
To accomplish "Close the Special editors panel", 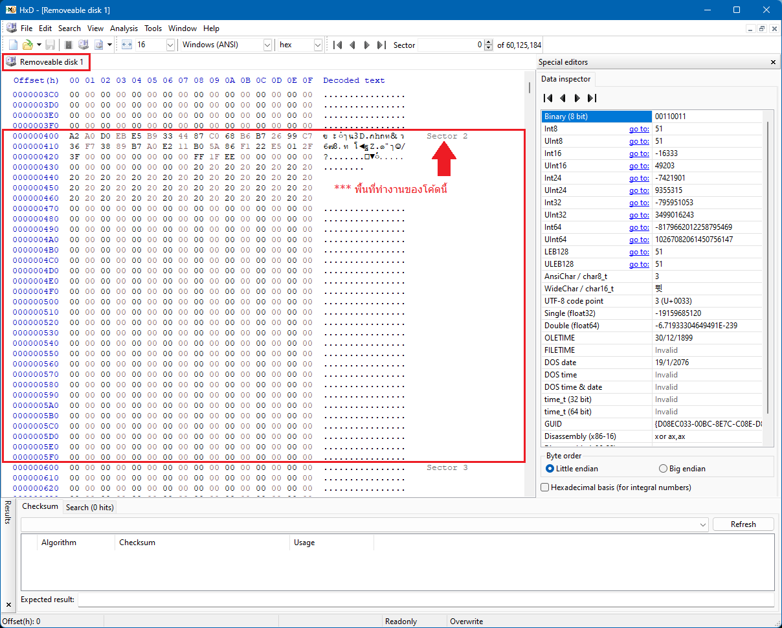I will pyautogui.click(x=773, y=62).
